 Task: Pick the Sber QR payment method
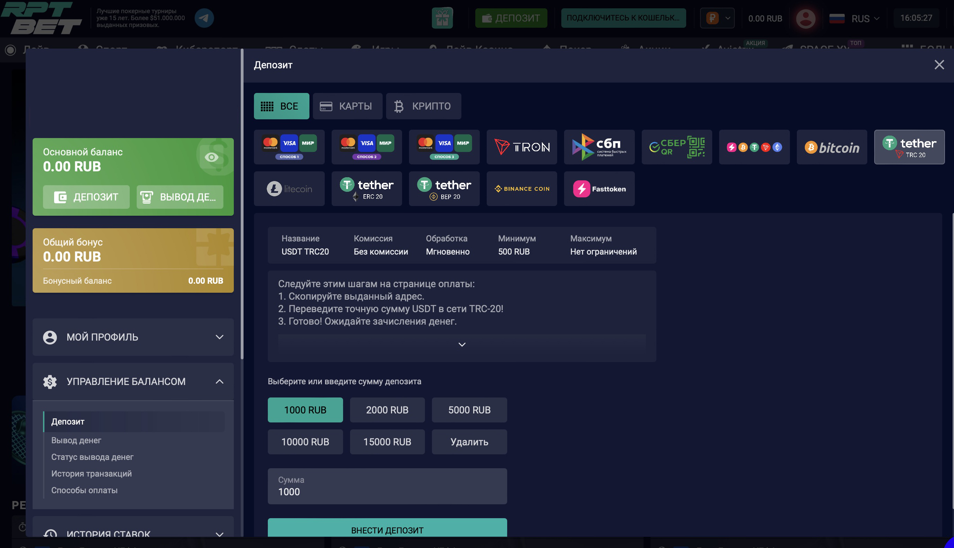point(676,147)
